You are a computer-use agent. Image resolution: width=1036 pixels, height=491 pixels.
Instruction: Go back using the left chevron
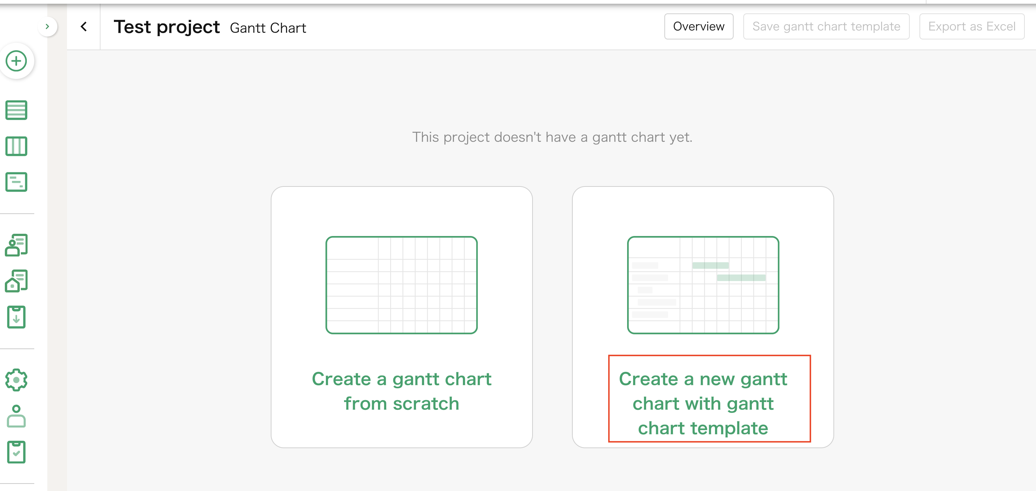[84, 26]
